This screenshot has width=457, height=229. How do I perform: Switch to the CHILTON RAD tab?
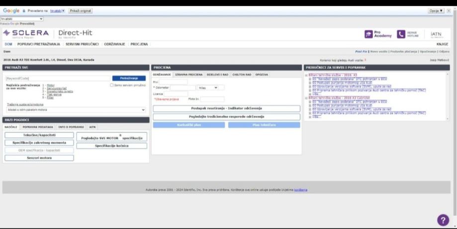pyautogui.click(x=242, y=75)
